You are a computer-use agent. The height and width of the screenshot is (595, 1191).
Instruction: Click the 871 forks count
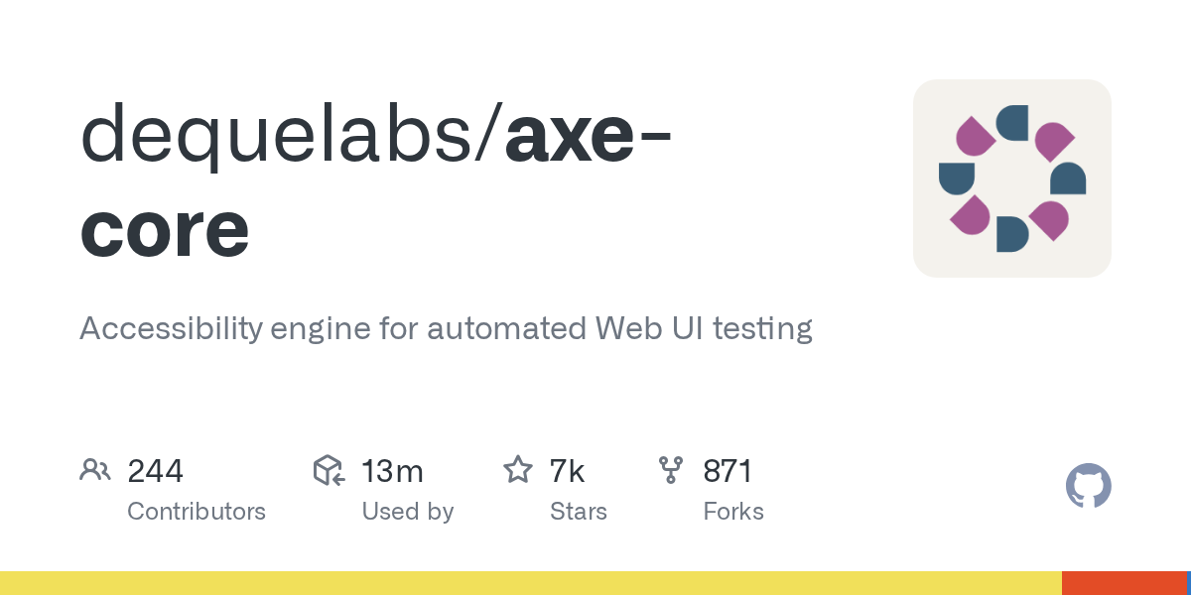tap(728, 471)
